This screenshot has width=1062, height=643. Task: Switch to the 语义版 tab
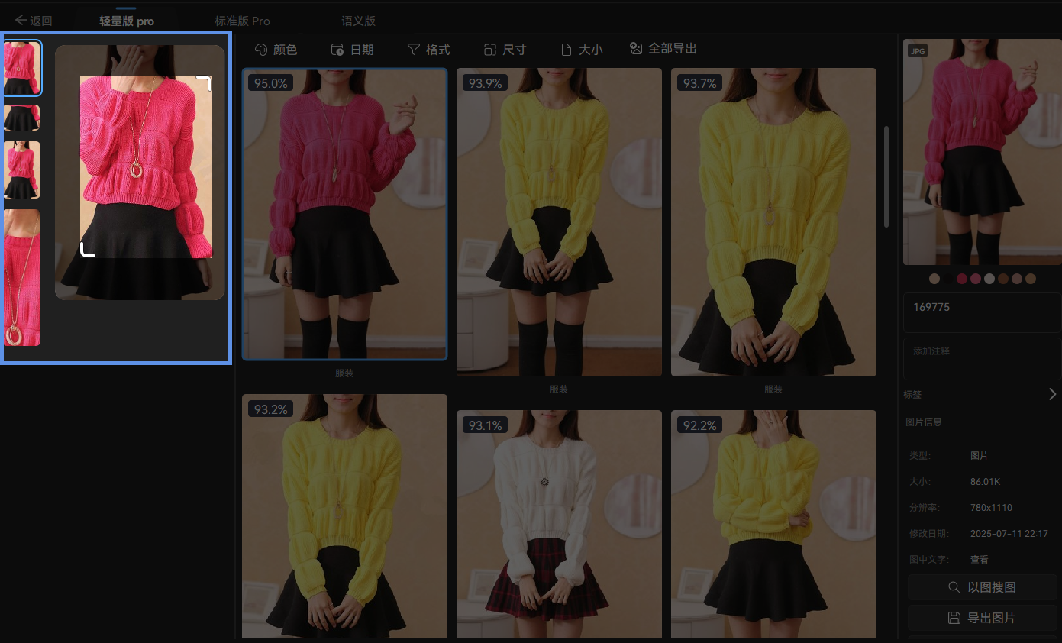pyautogui.click(x=358, y=21)
